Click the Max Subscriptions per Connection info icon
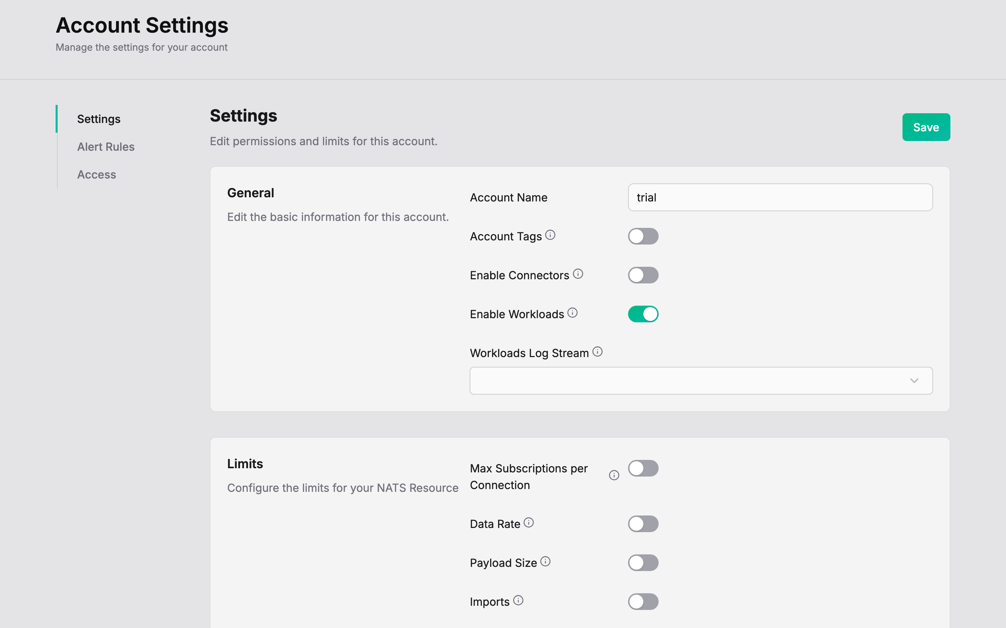The image size is (1006, 628). click(614, 475)
